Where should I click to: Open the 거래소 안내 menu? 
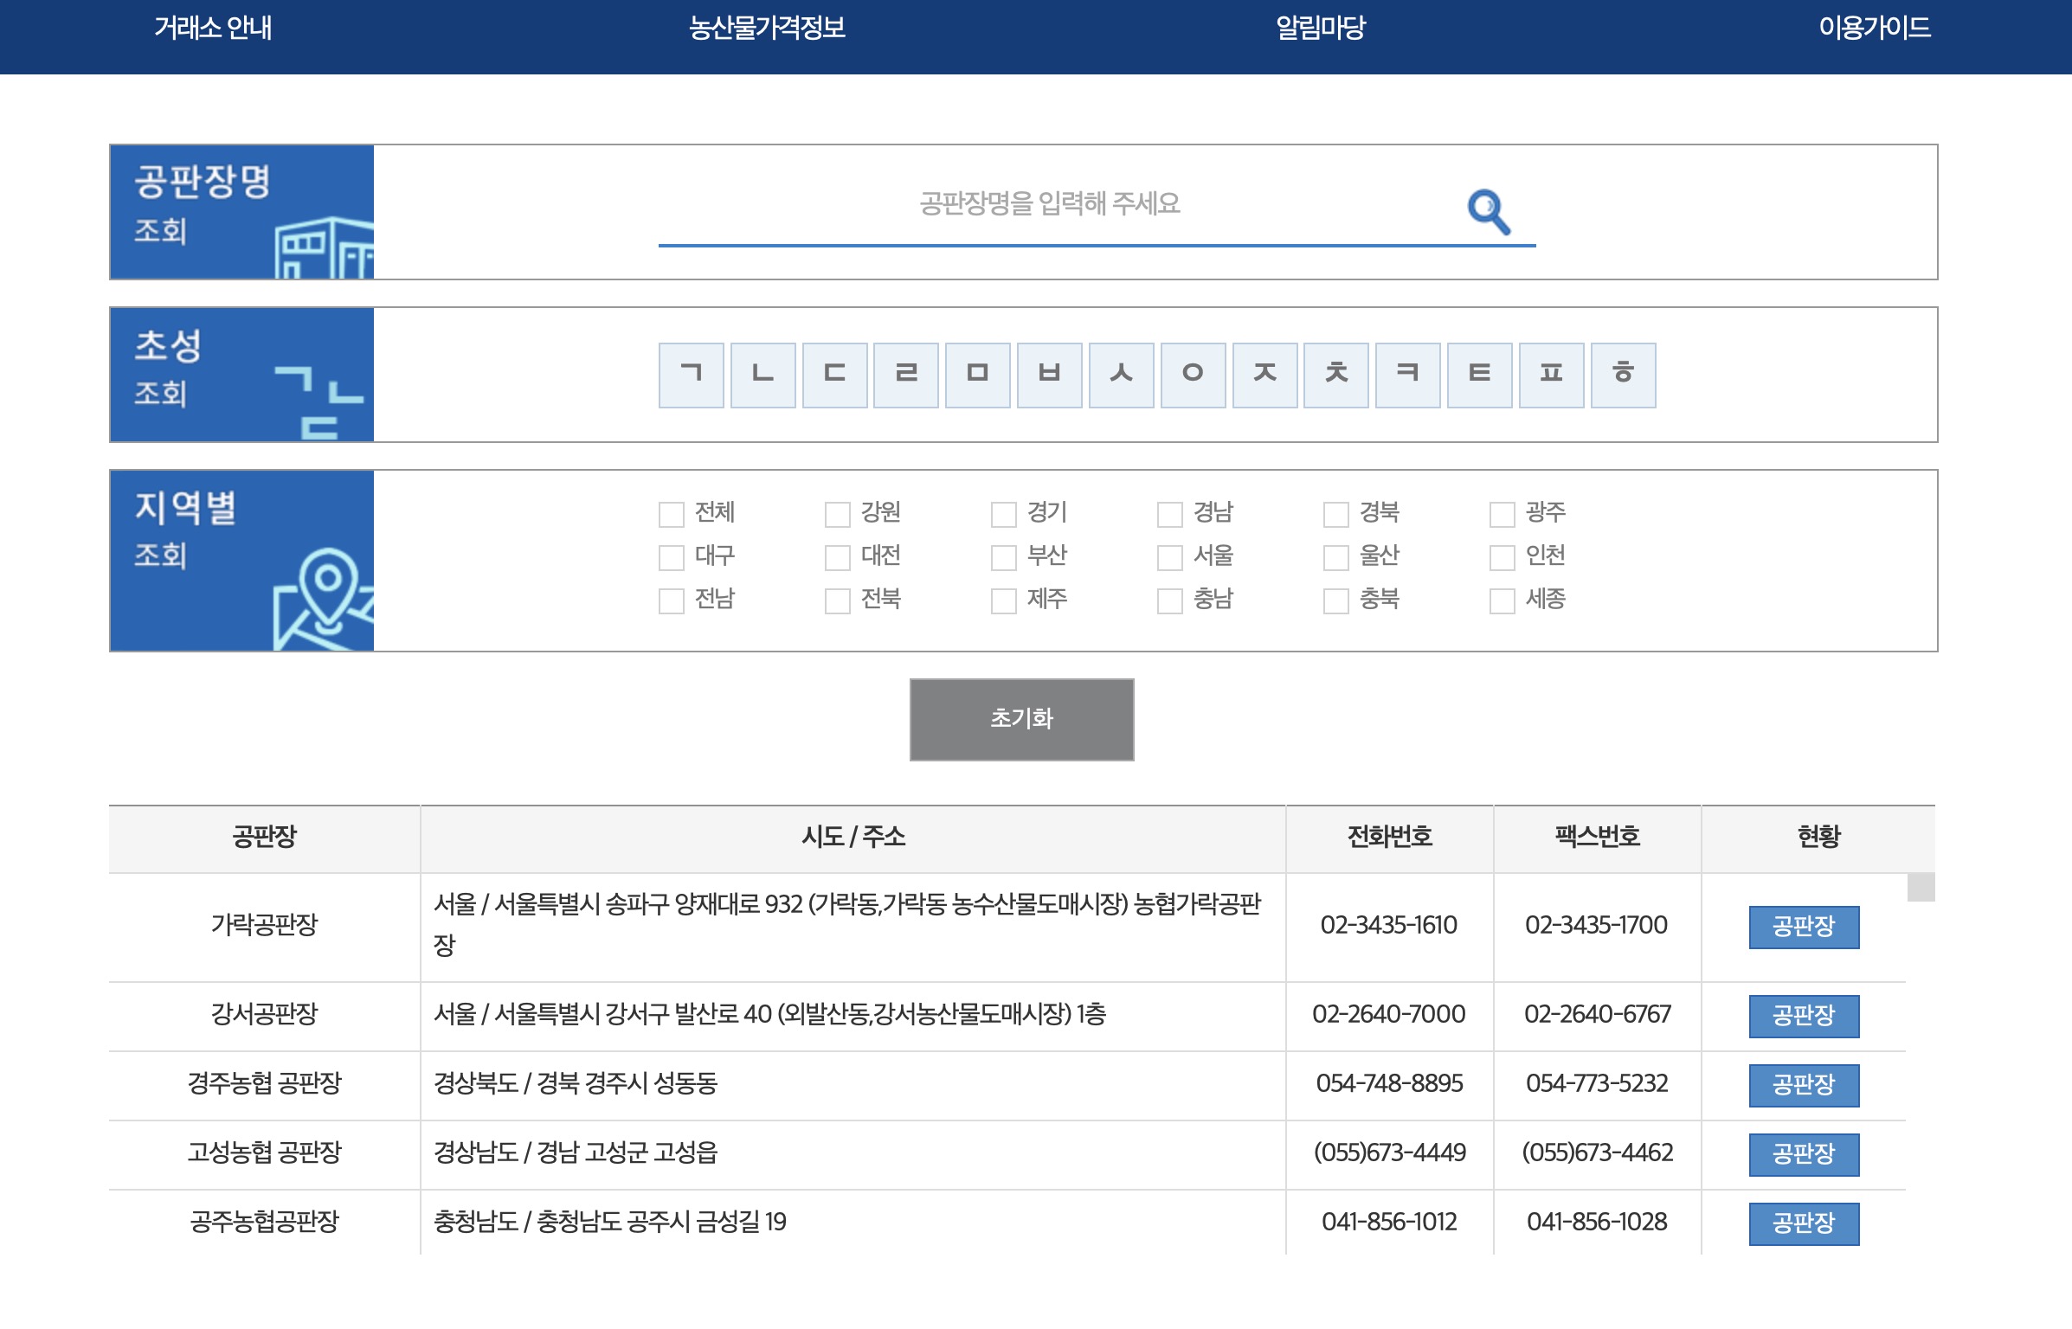pos(213,29)
